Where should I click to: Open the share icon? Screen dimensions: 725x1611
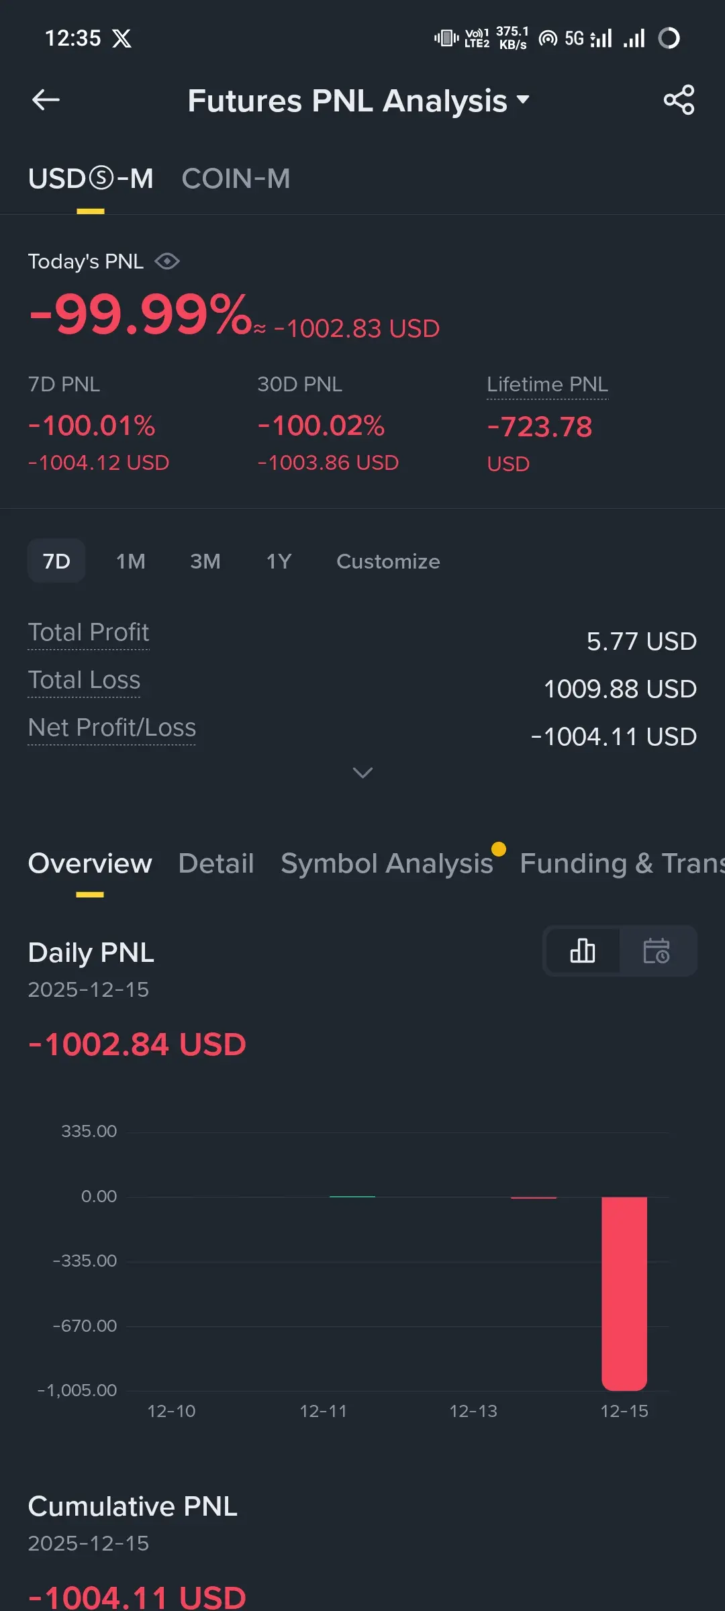pyautogui.click(x=679, y=100)
